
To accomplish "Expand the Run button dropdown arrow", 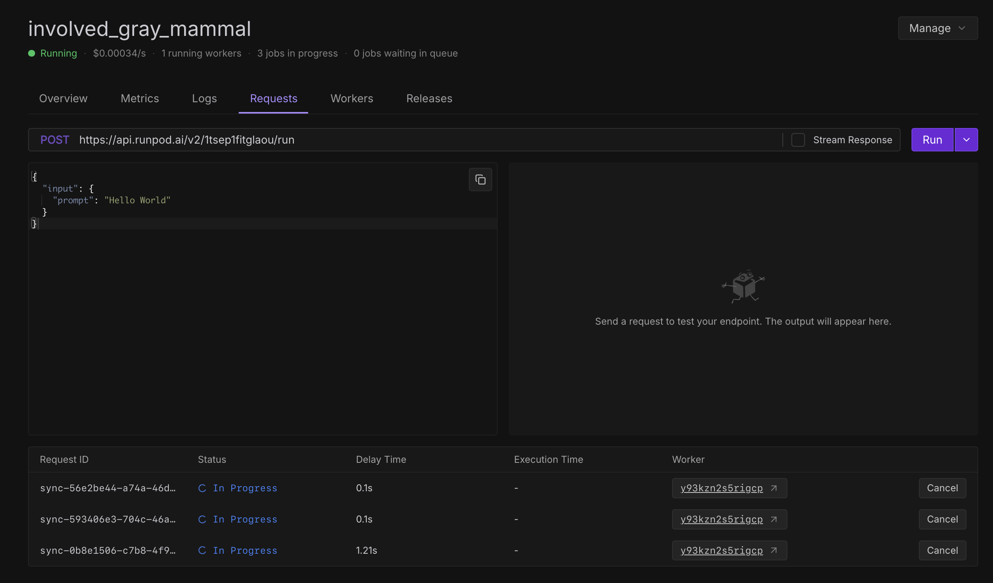I will point(966,140).
